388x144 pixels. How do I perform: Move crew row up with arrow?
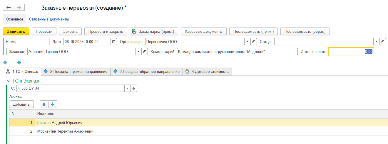click(x=44, y=104)
